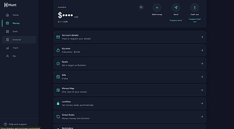Click '0 Buckets · $0.00' text
234x129 pixels.
(x=71, y=52)
